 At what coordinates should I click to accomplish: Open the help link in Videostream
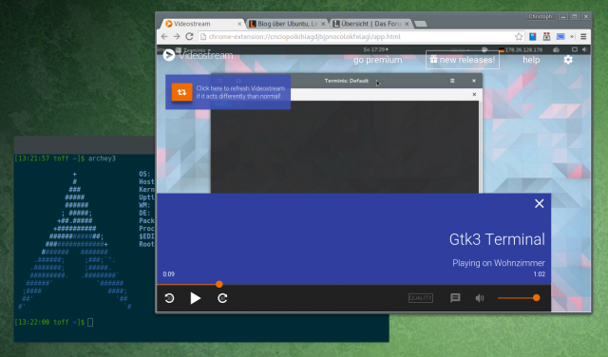pyautogui.click(x=531, y=60)
